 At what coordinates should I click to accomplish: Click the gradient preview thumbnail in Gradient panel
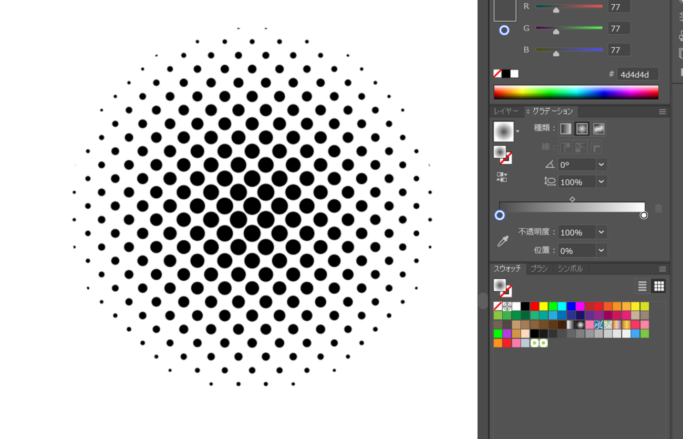click(x=503, y=131)
